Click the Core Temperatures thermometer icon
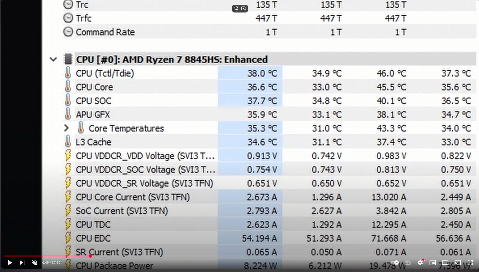Screen dimensions: 479x272 point(81,128)
